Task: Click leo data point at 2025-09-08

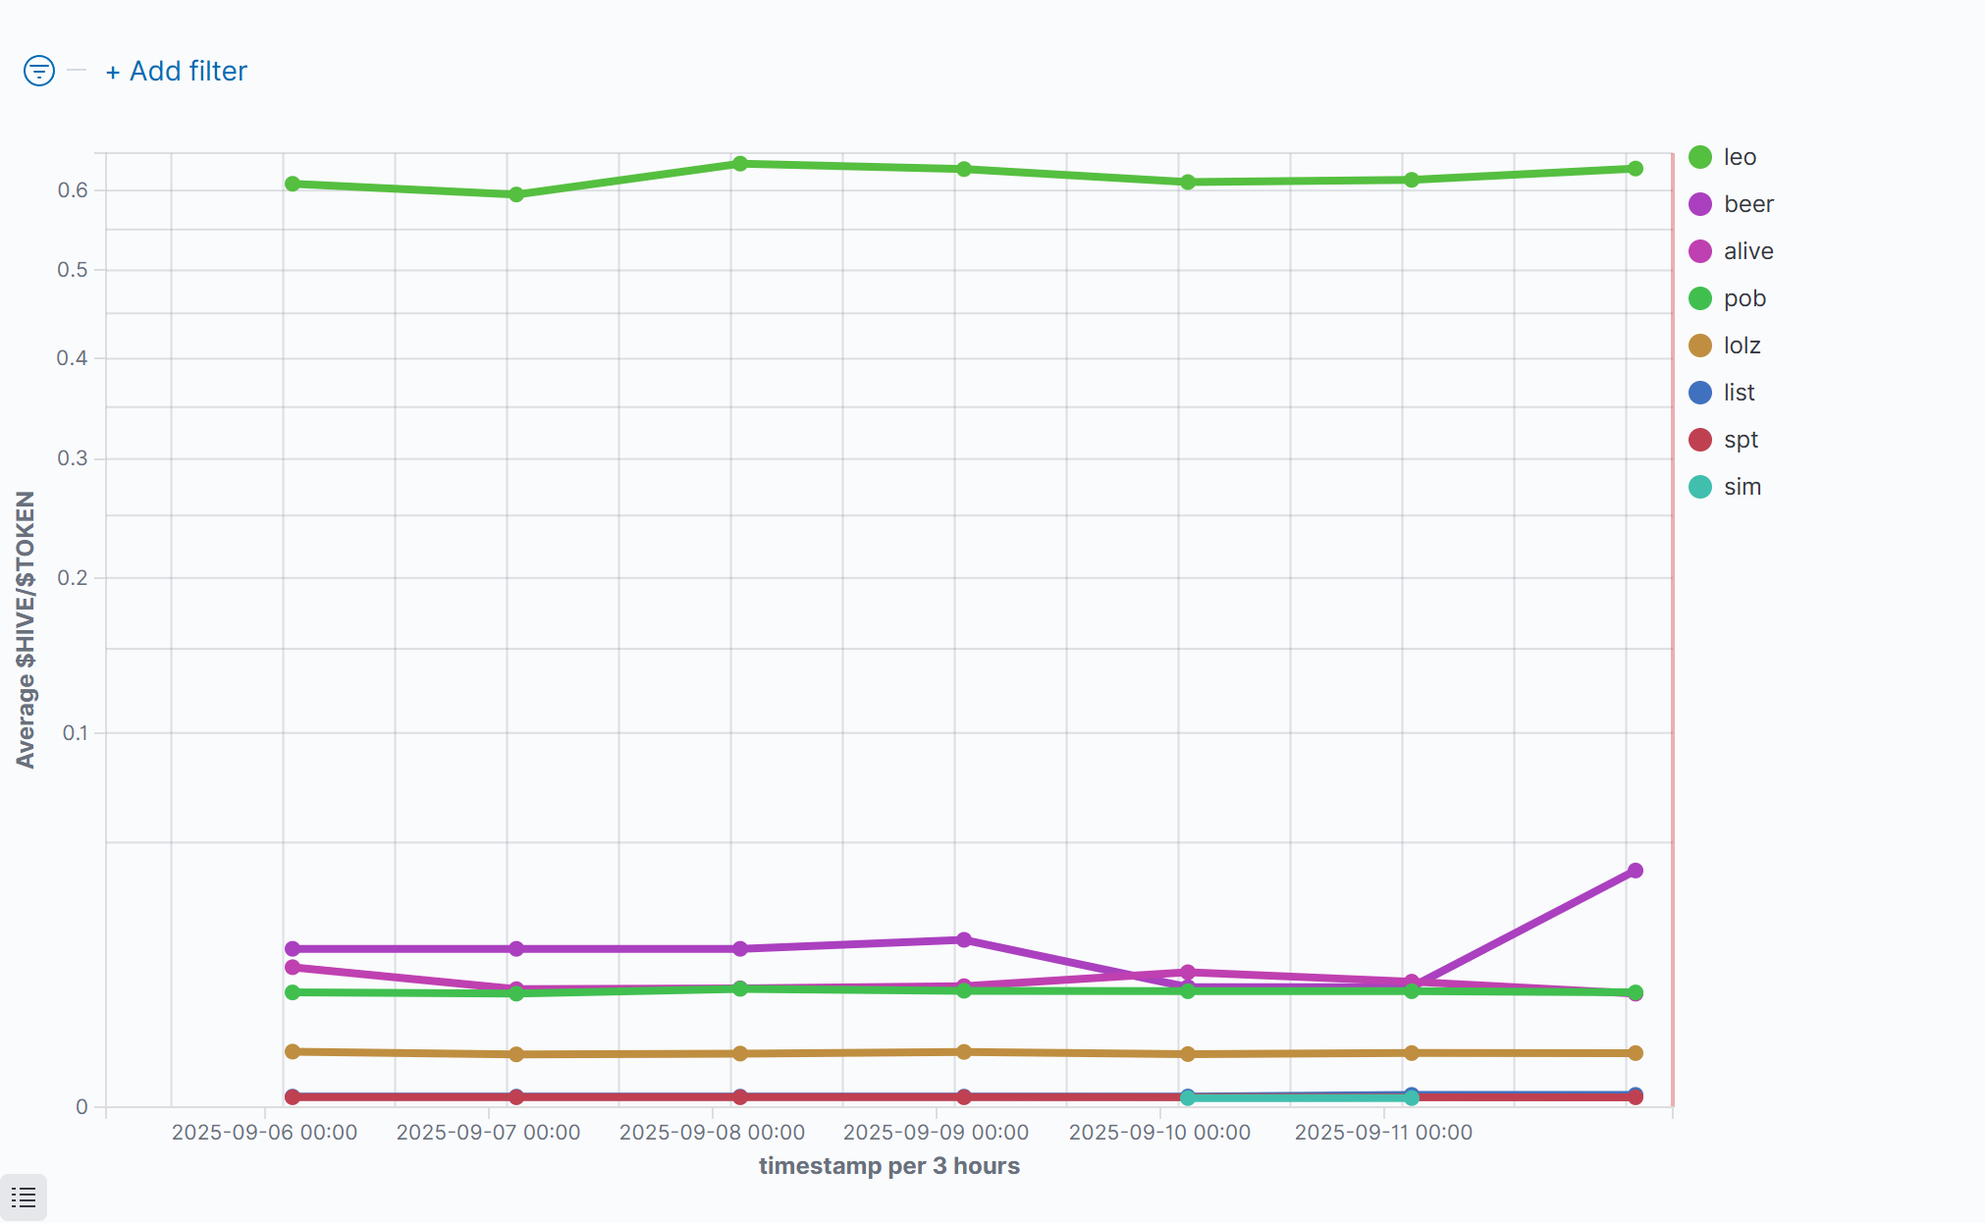Action: pyautogui.click(x=740, y=164)
